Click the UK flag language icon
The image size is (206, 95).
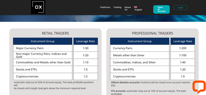(x=136, y=7)
